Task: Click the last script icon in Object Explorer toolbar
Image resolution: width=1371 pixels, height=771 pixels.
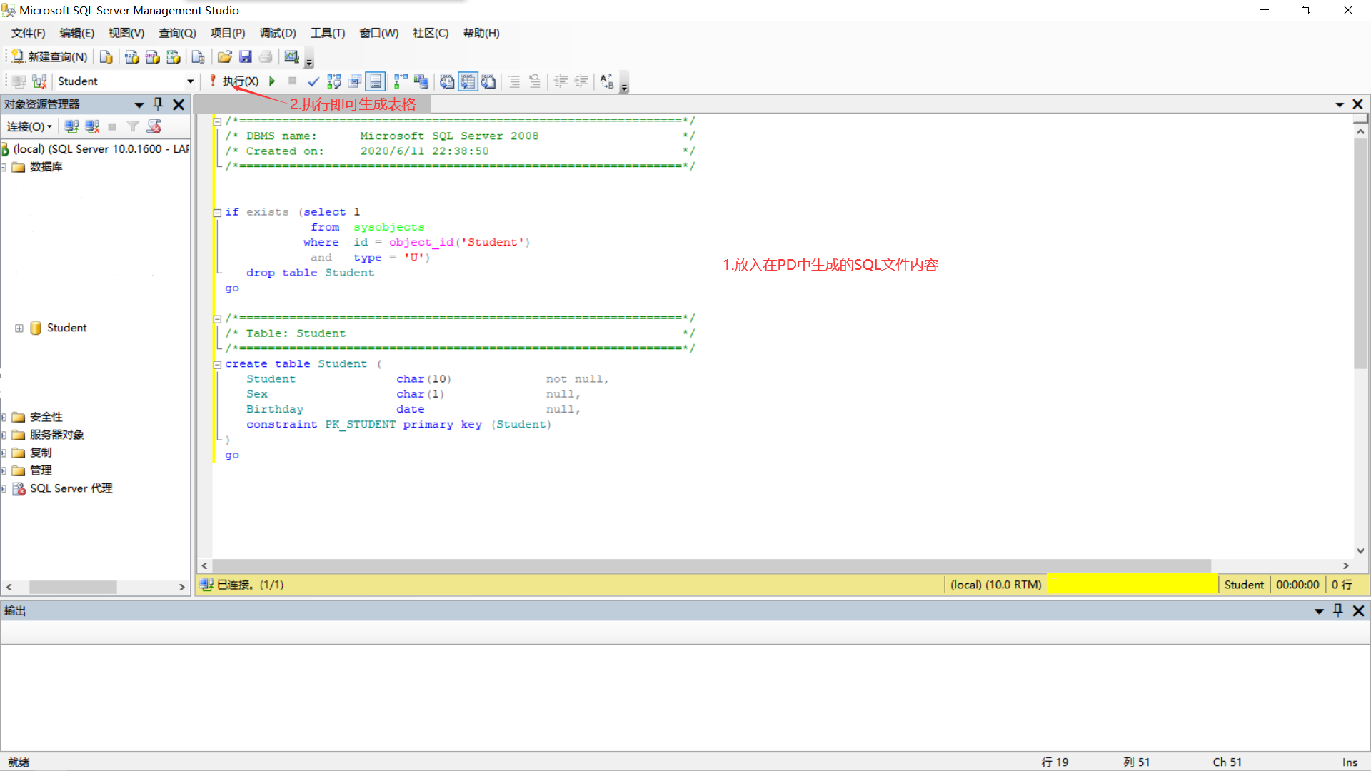Action: pos(154,126)
